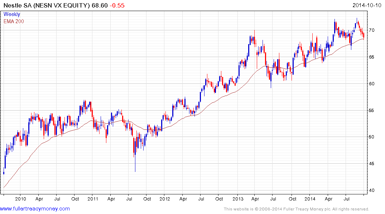Click the 65 price axis label

[x=371, y=57]
